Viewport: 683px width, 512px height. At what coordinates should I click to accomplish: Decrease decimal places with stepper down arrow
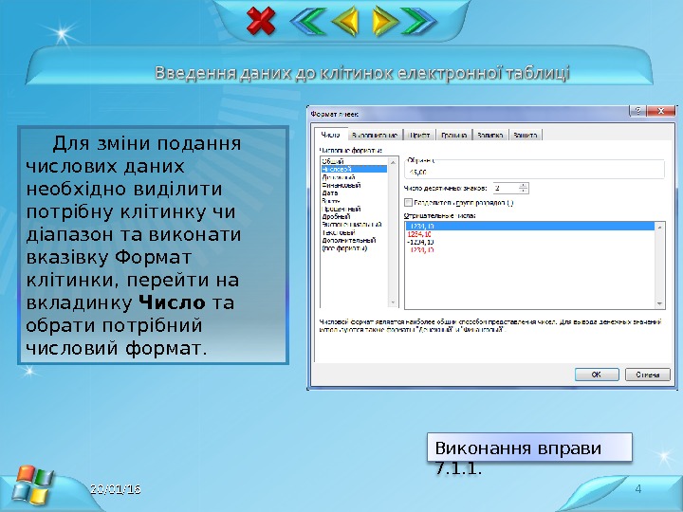click(523, 191)
